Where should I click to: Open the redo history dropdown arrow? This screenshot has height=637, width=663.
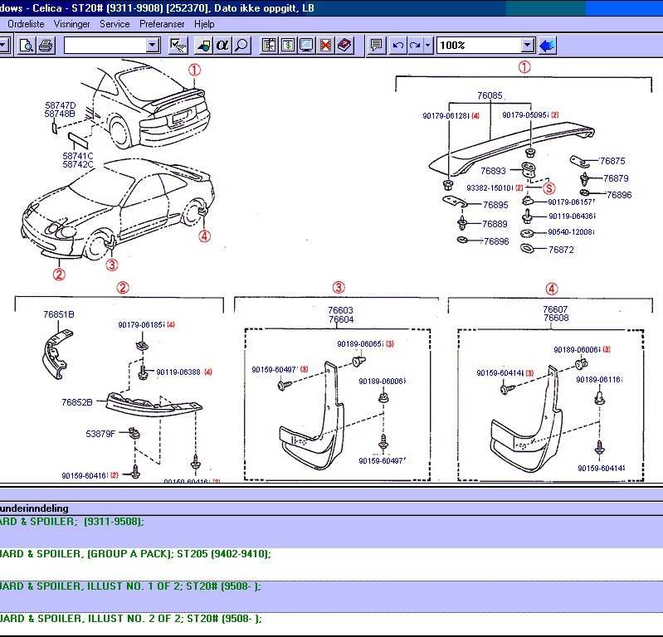[428, 46]
